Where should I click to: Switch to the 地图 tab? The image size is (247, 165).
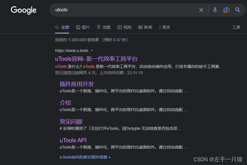(104, 27)
